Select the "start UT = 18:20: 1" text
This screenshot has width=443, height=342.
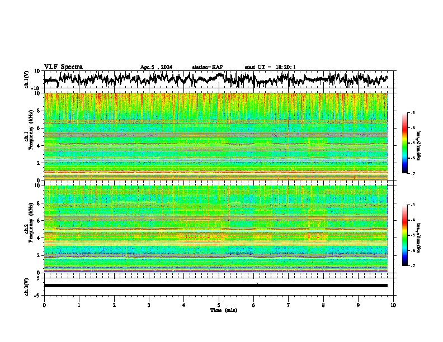click(x=270, y=67)
